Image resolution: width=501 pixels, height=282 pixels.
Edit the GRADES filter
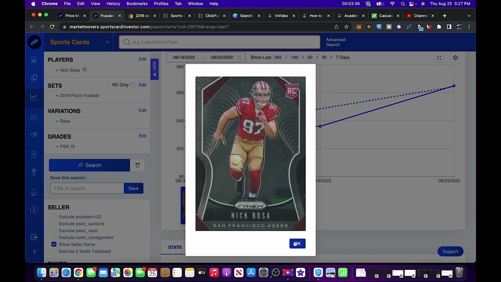coord(142,136)
